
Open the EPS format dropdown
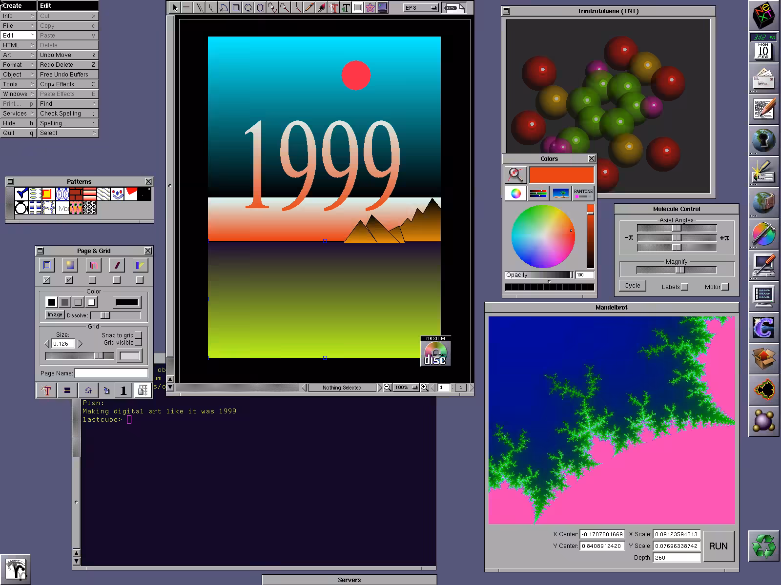pyautogui.click(x=421, y=8)
